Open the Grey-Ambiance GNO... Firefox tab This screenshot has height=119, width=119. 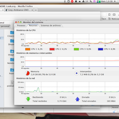(19, 10)
